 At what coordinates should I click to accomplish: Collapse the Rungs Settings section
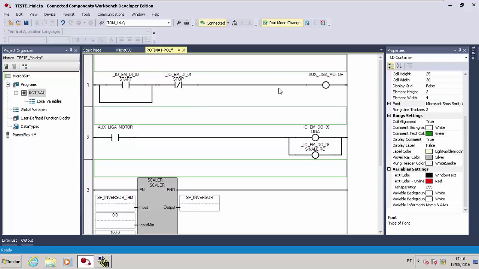[389, 115]
